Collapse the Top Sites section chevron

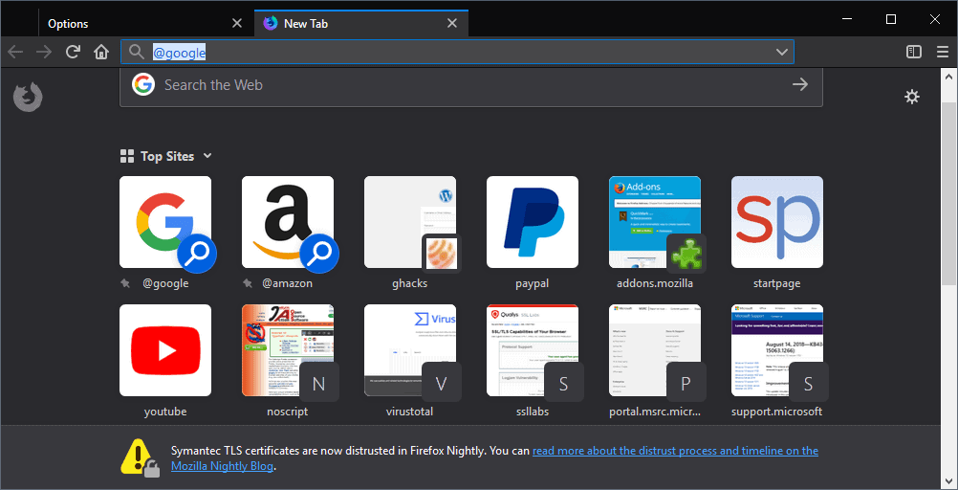[x=207, y=155]
